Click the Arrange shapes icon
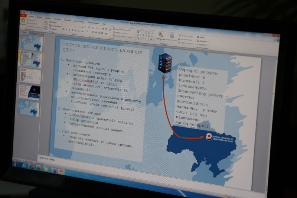The width and height of the screenshot is (297, 198). (161, 36)
